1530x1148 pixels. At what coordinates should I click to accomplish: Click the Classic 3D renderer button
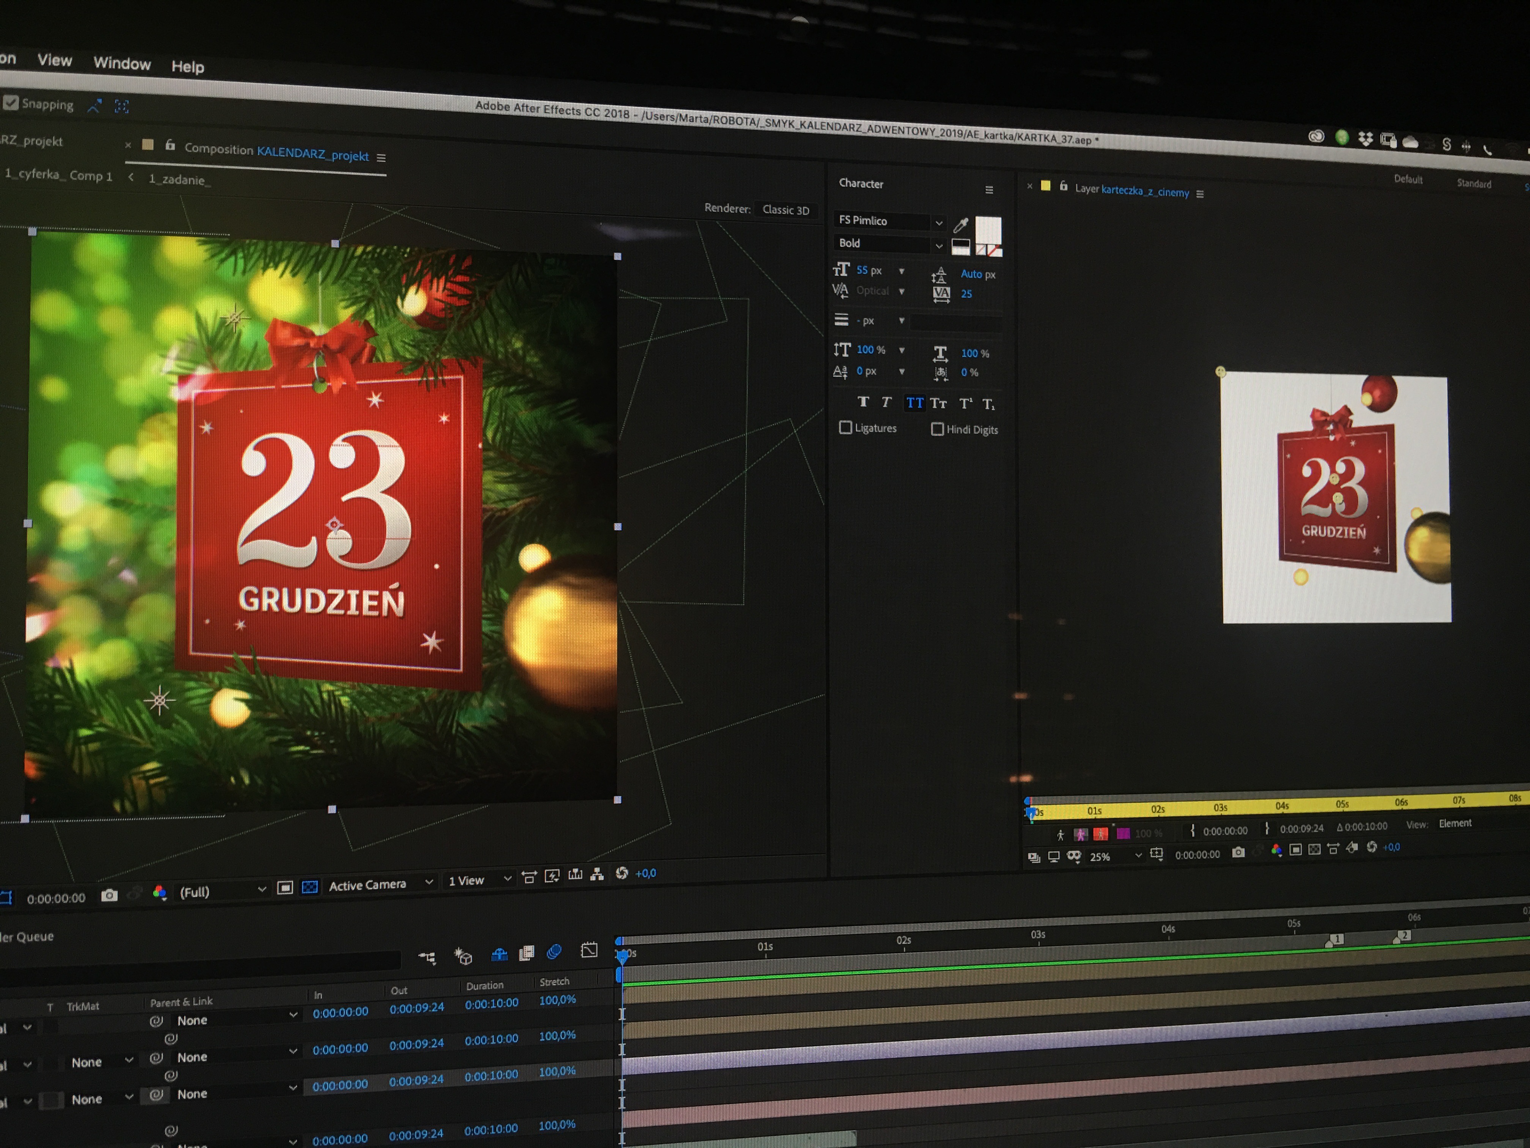pos(785,210)
